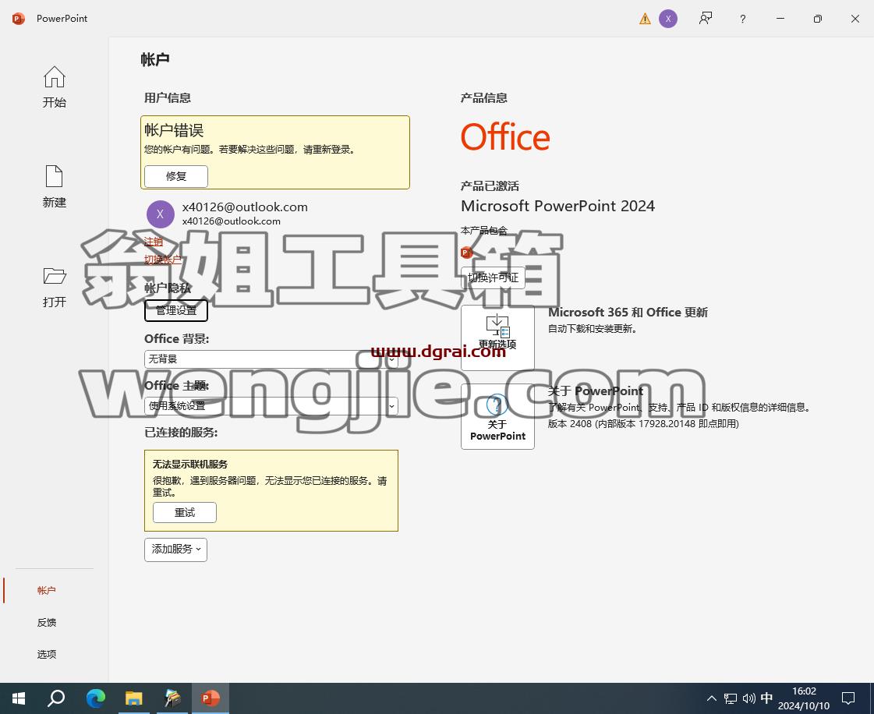Open the 关于 PowerPoint about button

coord(497,416)
